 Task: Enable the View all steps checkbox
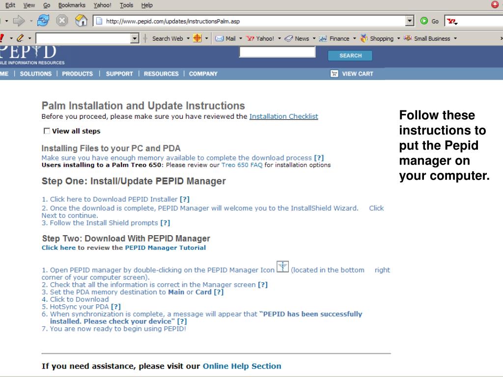47,131
